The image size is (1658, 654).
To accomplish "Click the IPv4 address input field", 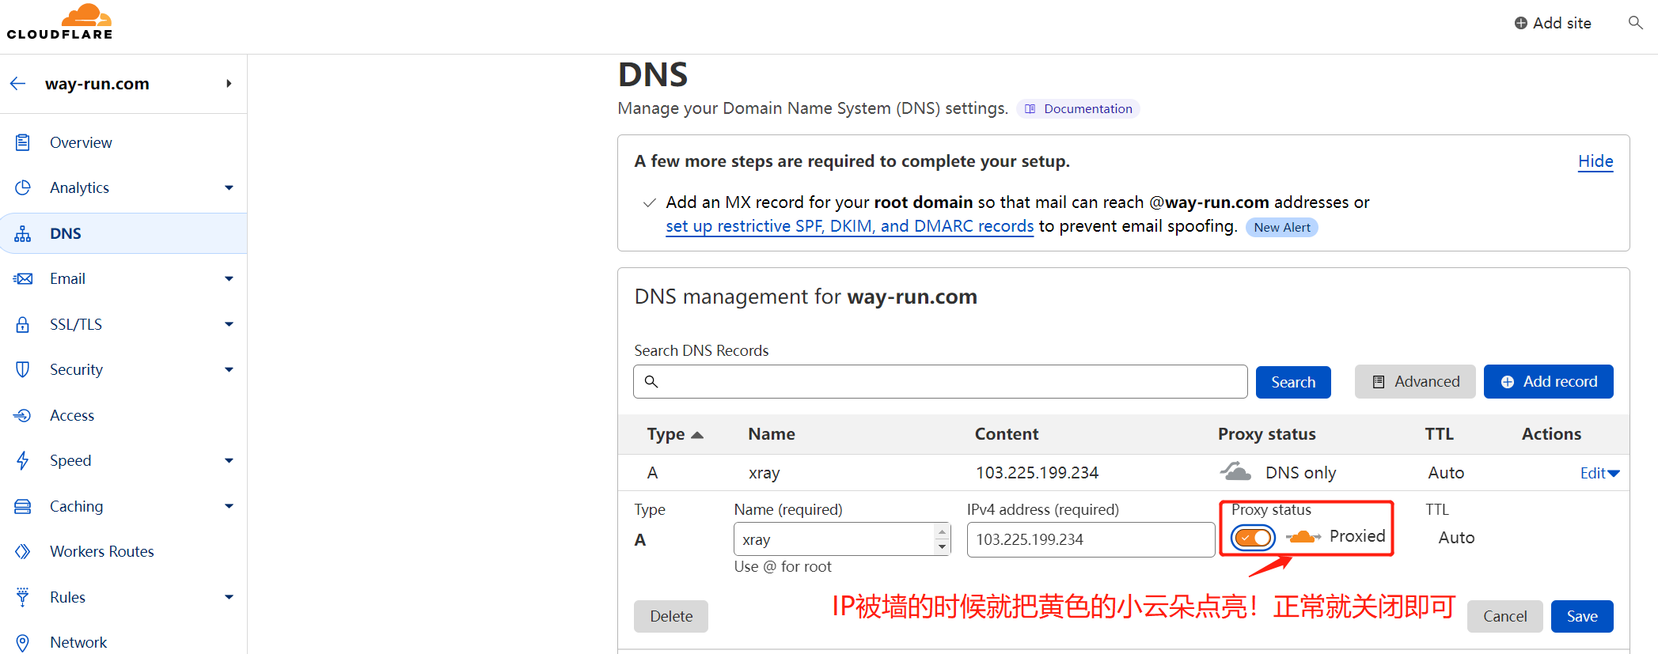I will click(x=1091, y=539).
